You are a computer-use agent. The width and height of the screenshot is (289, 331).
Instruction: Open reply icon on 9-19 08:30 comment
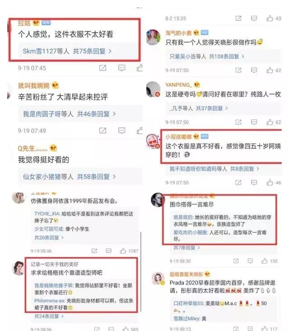coord(250,261)
